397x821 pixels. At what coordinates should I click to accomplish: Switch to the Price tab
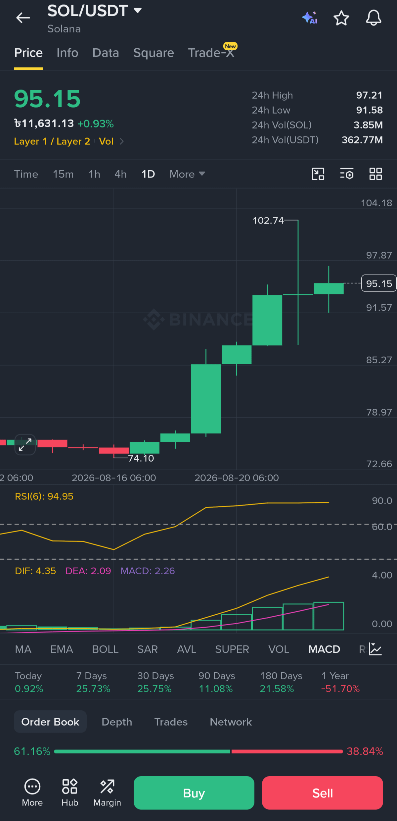click(28, 53)
